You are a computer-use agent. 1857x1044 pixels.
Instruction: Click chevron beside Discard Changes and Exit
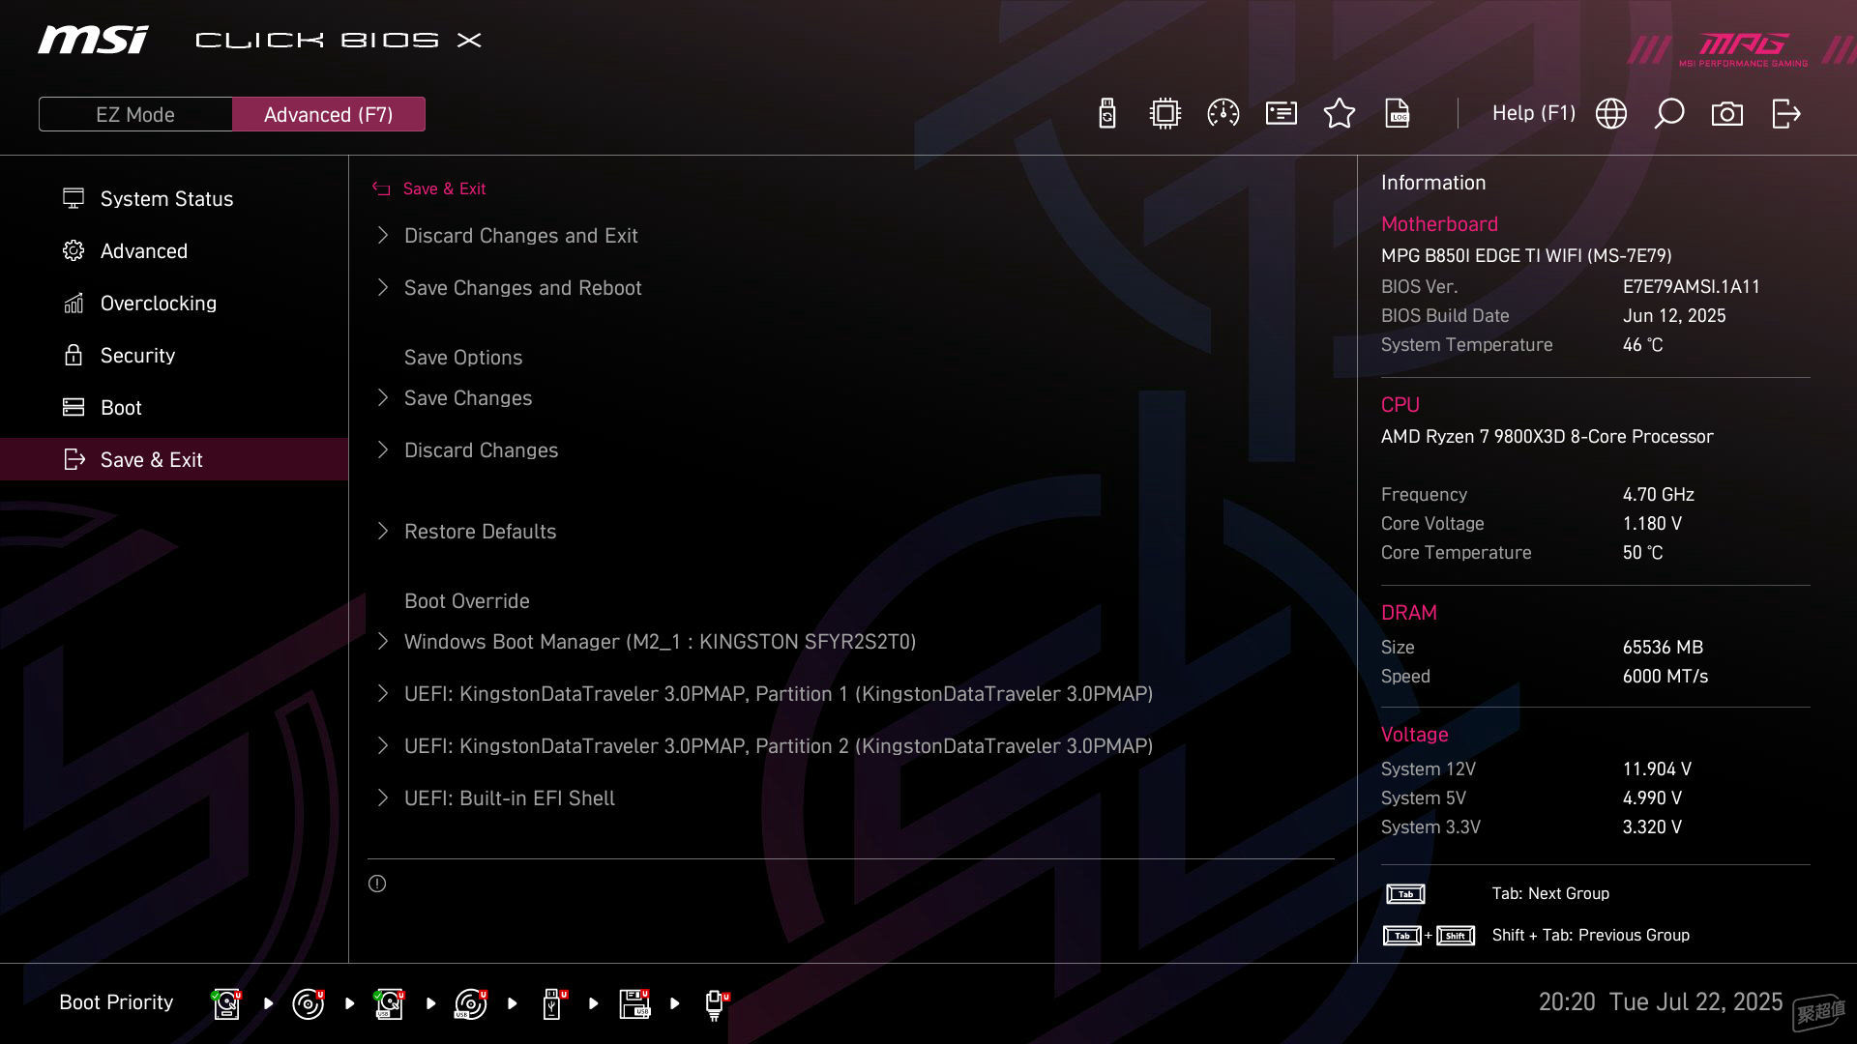click(x=383, y=235)
